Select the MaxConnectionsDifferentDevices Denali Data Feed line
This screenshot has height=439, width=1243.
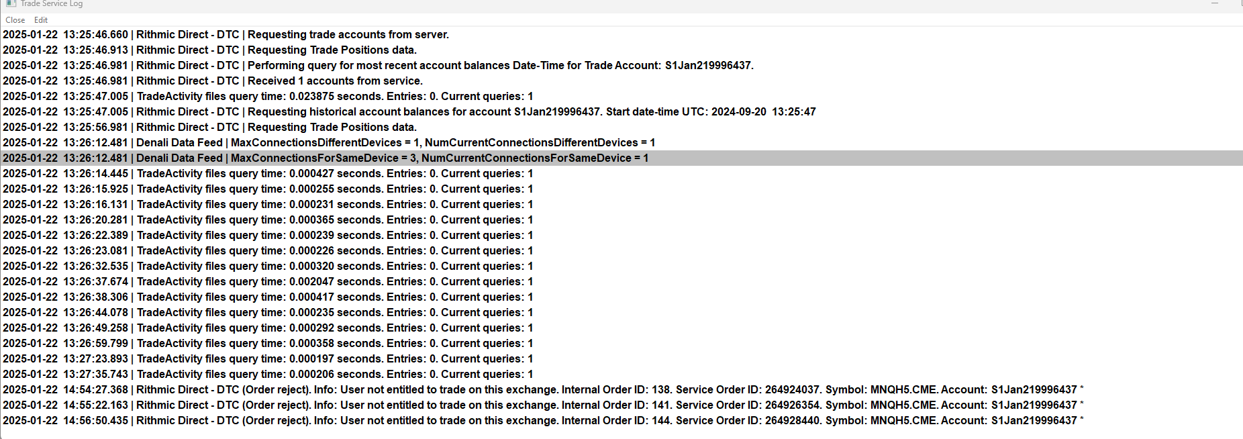tap(621, 143)
